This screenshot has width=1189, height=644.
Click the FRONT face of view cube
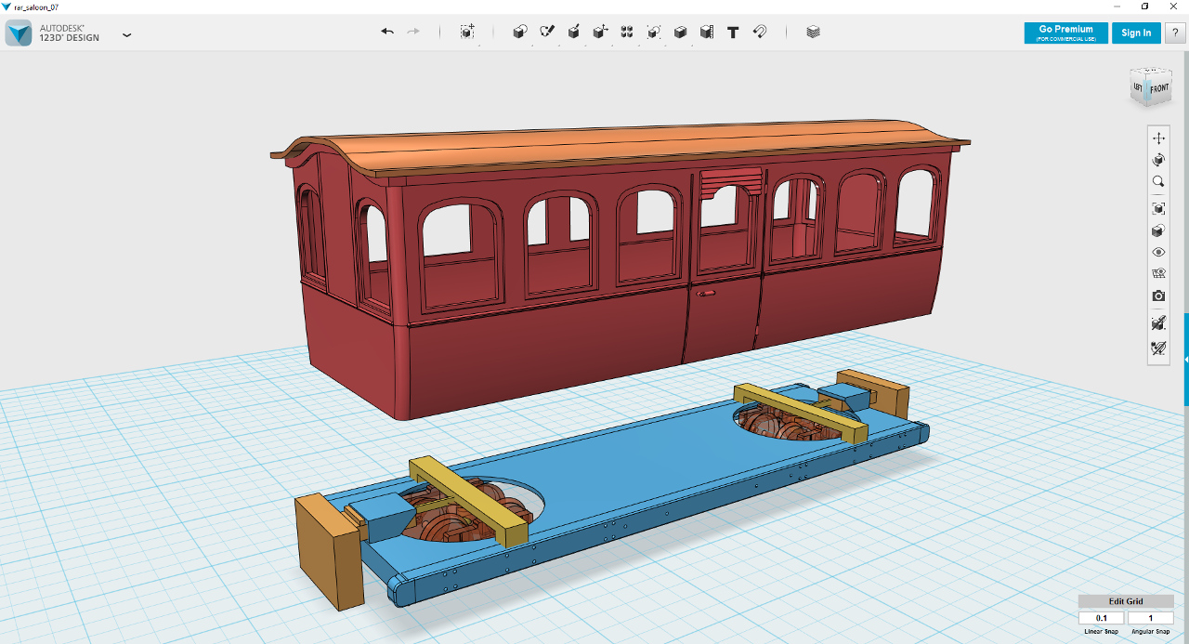pos(1159,89)
